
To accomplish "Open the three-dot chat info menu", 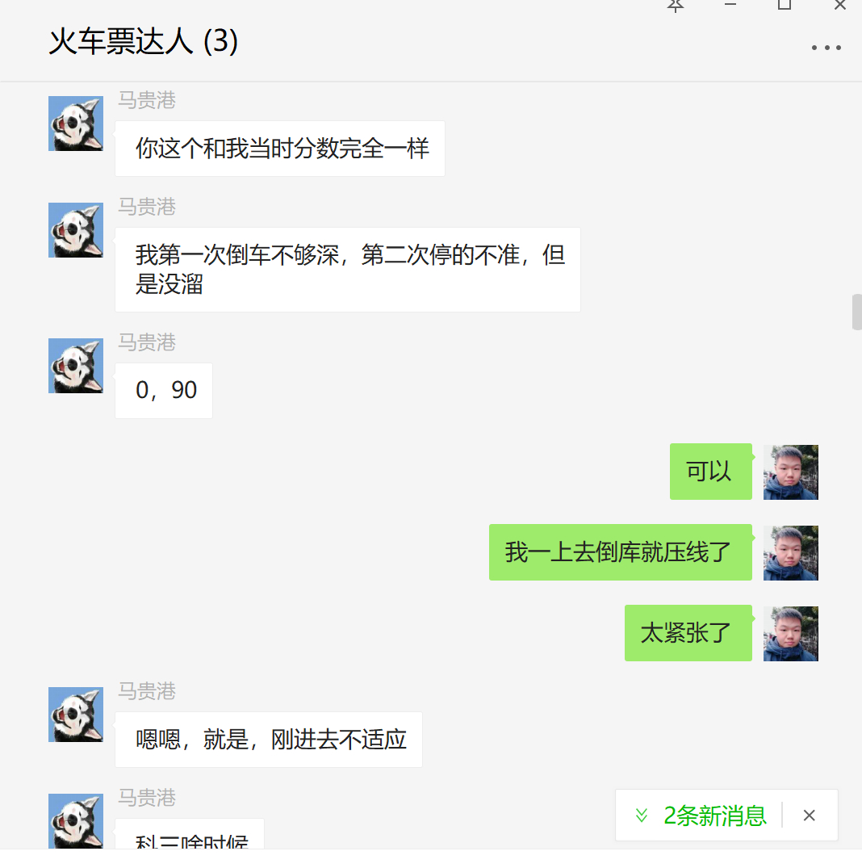I will click(826, 48).
